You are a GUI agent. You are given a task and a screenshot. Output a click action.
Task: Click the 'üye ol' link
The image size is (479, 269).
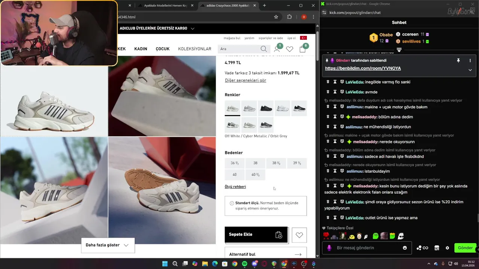point(292,38)
